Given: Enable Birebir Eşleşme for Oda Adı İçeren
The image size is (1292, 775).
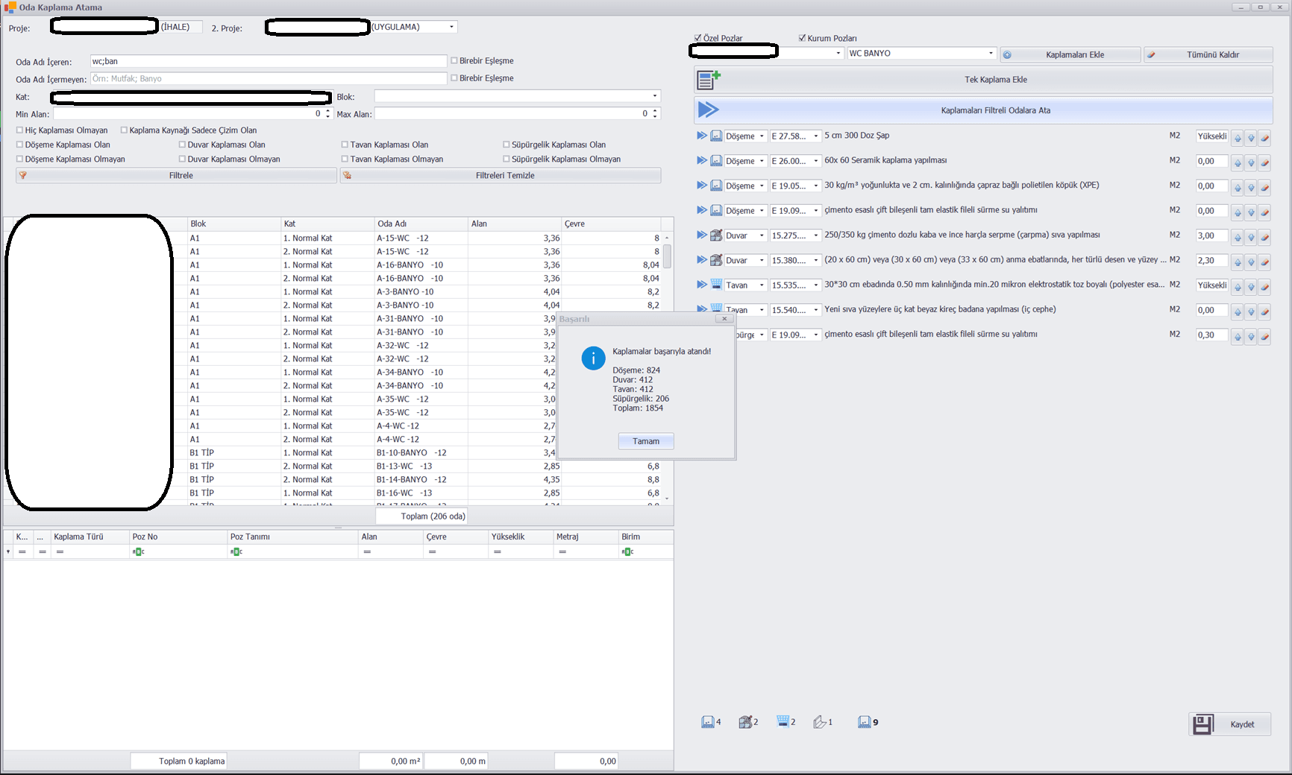Looking at the screenshot, I should 454,60.
